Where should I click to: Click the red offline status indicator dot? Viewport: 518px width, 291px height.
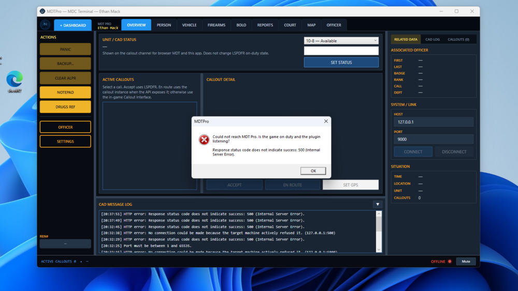coord(450,262)
